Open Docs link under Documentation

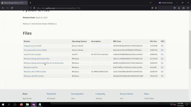73,98
